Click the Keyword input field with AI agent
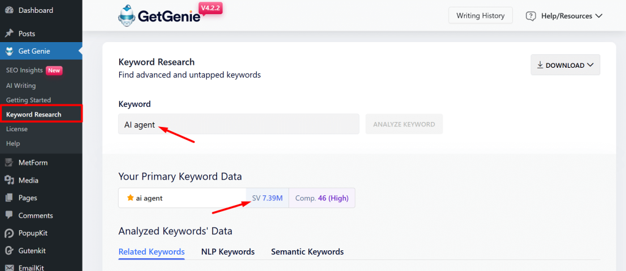The height and width of the screenshot is (271, 626). point(239,124)
